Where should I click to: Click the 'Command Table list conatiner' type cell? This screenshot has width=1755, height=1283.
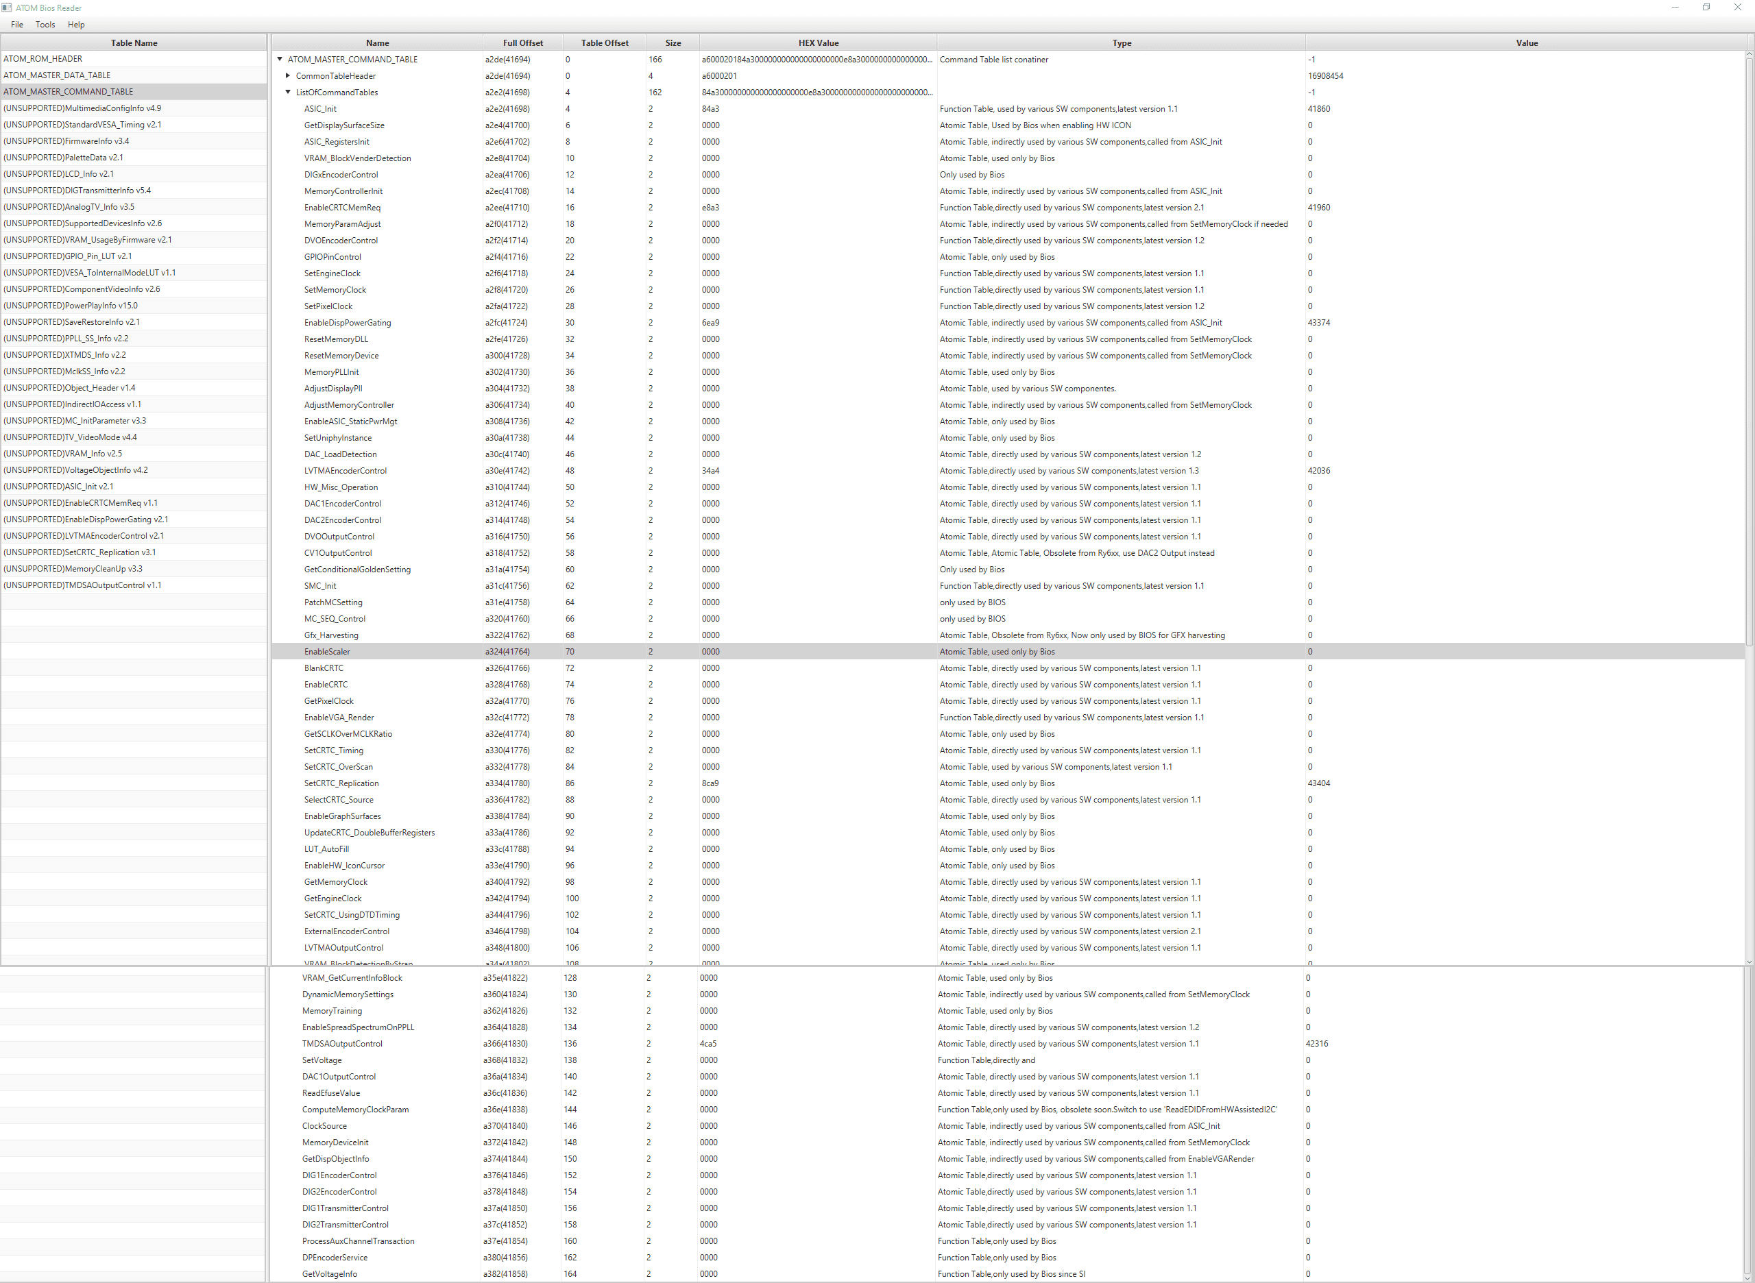(x=1121, y=59)
